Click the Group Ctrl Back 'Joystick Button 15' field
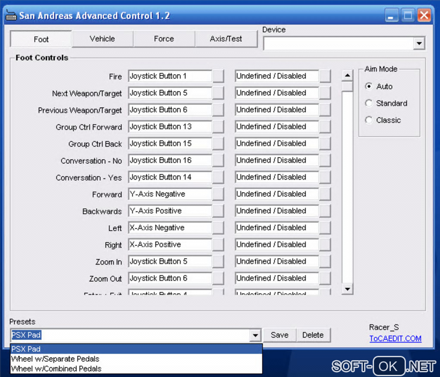 pyautogui.click(x=170, y=143)
